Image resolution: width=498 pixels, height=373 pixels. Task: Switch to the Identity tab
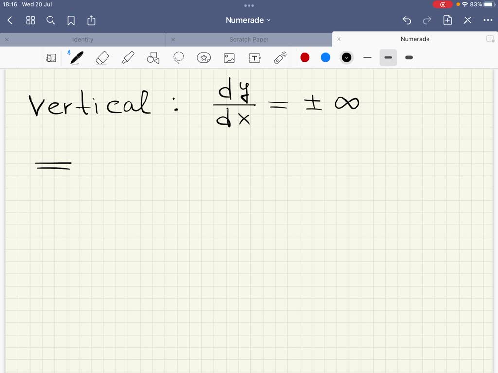(83, 39)
